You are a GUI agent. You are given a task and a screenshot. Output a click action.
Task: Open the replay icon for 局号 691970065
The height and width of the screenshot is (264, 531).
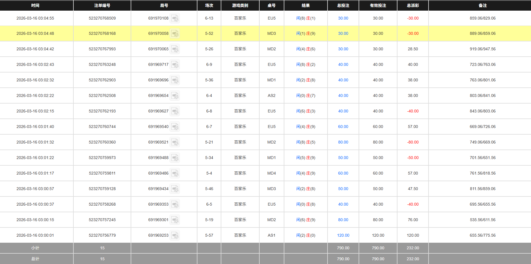click(x=175, y=49)
